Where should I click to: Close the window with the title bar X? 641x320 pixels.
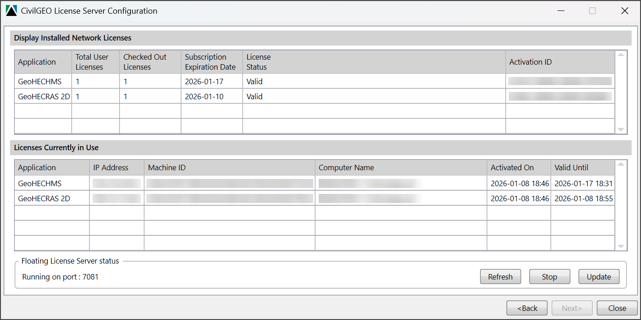coord(625,11)
